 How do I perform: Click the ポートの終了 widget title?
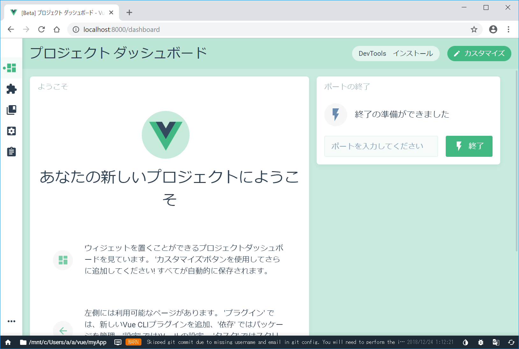tap(347, 87)
